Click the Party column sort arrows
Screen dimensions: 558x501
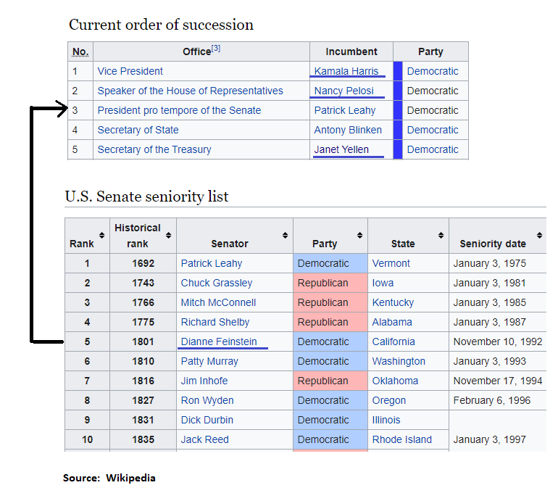(x=360, y=236)
